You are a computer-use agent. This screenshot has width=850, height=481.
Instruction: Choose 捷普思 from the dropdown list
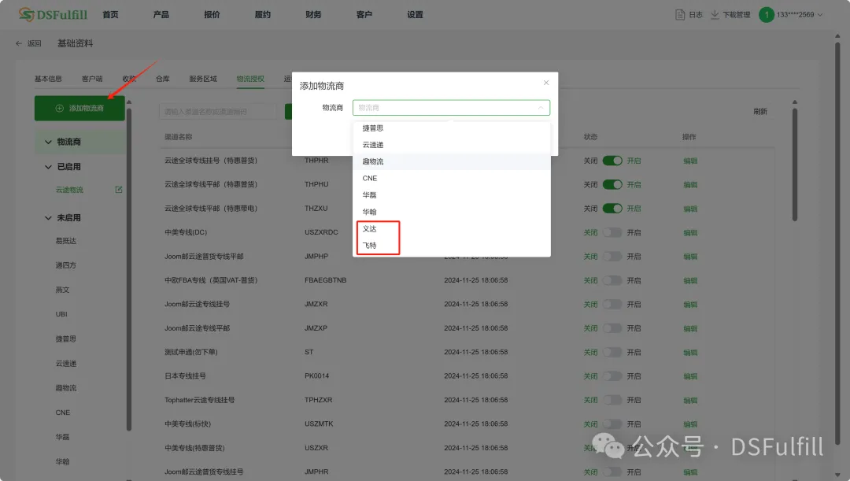tap(452, 128)
